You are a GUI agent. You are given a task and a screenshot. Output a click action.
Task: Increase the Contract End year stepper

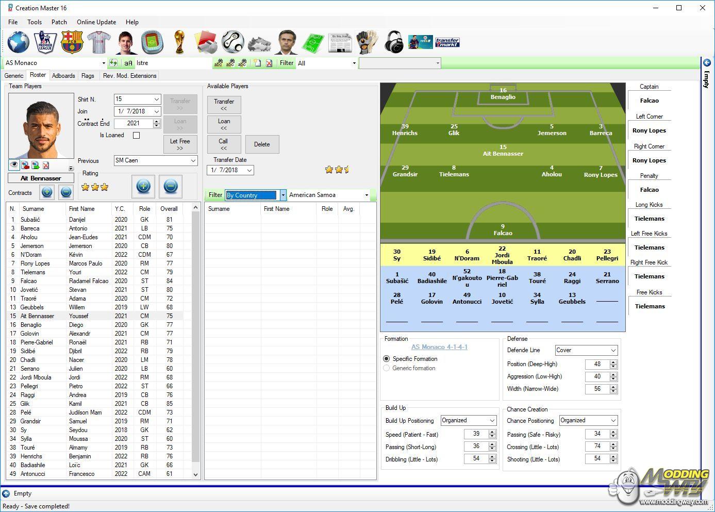(x=156, y=121)
